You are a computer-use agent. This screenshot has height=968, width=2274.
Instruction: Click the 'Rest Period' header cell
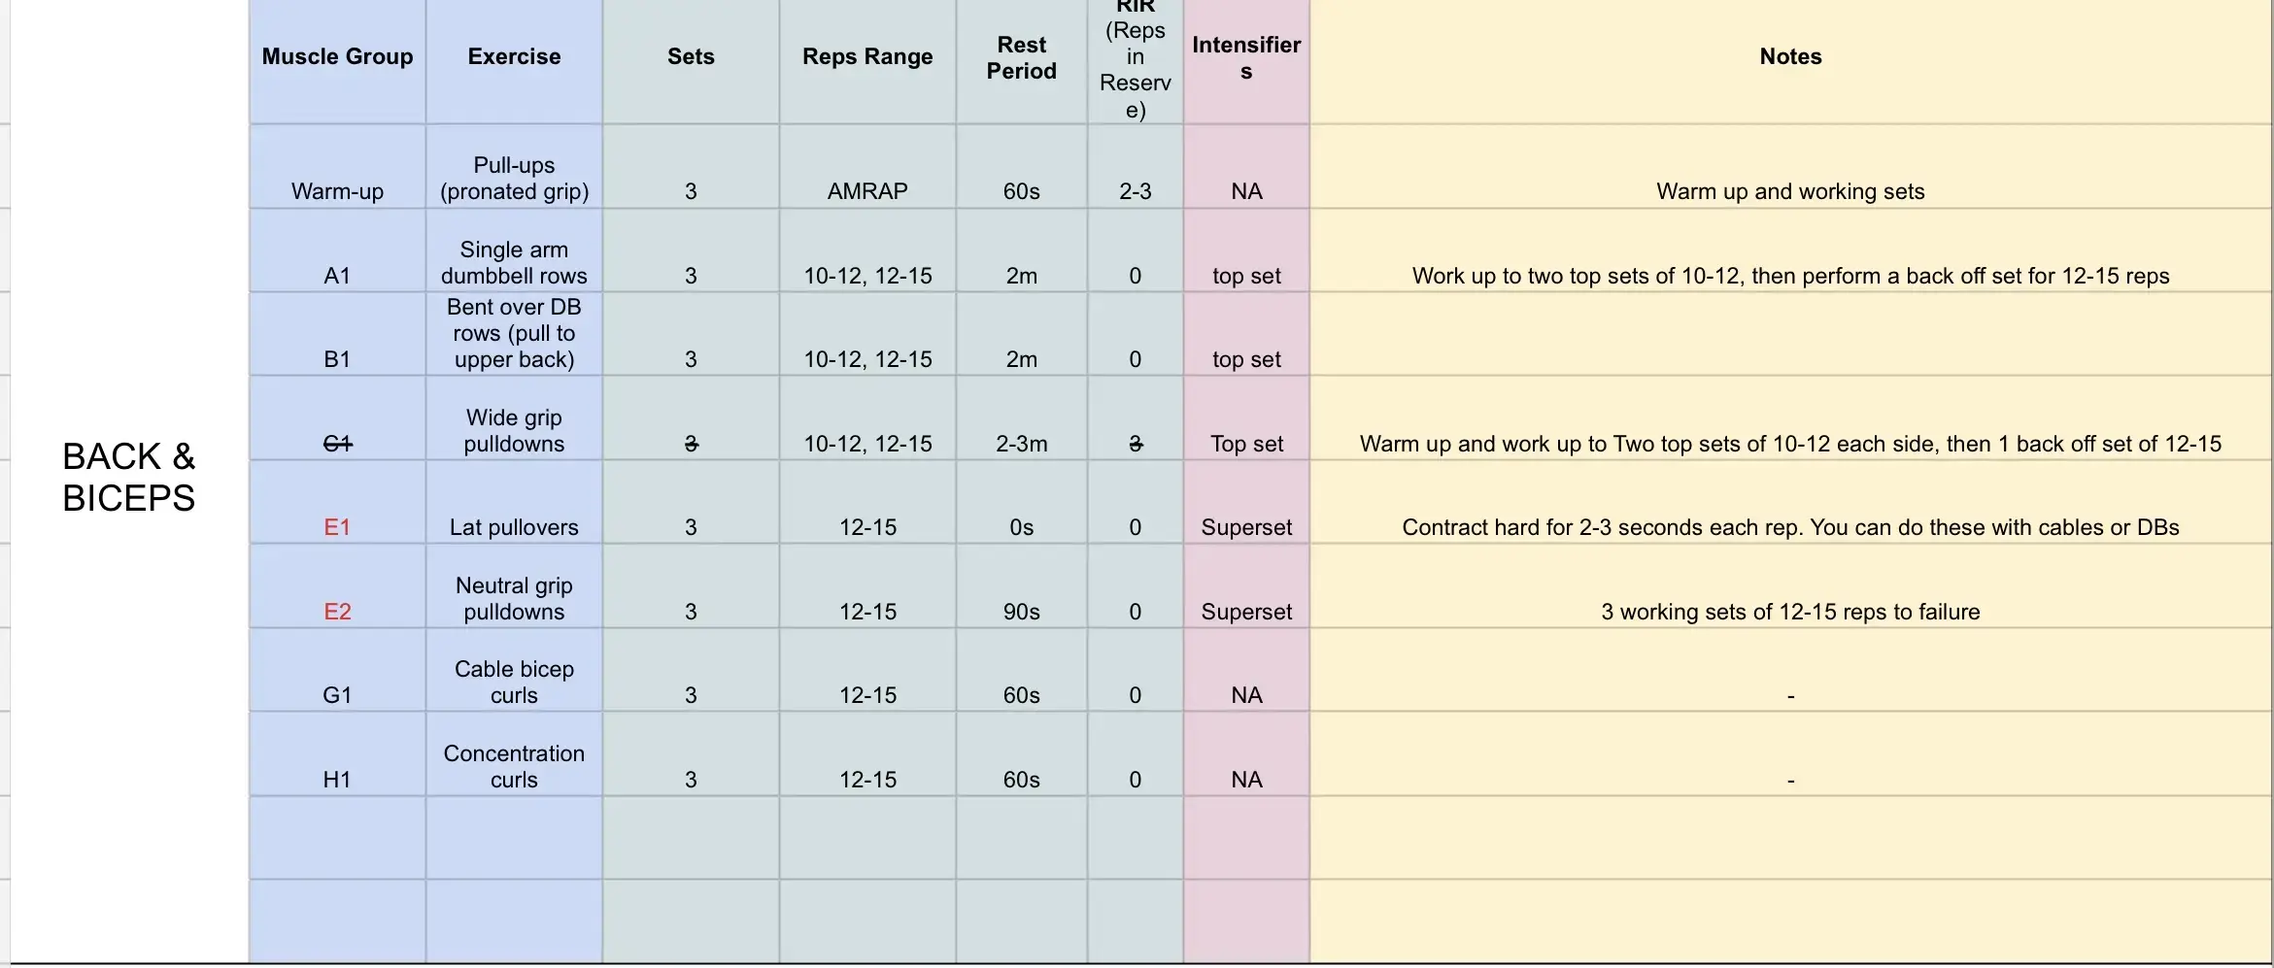[1021, 58]
